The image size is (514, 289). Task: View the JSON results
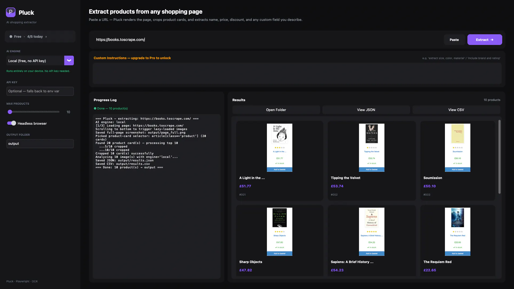click(x=366, y=110)
